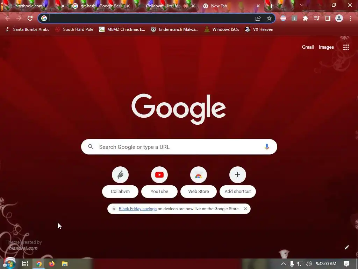Viewport: 358px width, 269px height.
Task: Open Task View on taskbar
Action: pyautogui.click(x=25, y=264)
